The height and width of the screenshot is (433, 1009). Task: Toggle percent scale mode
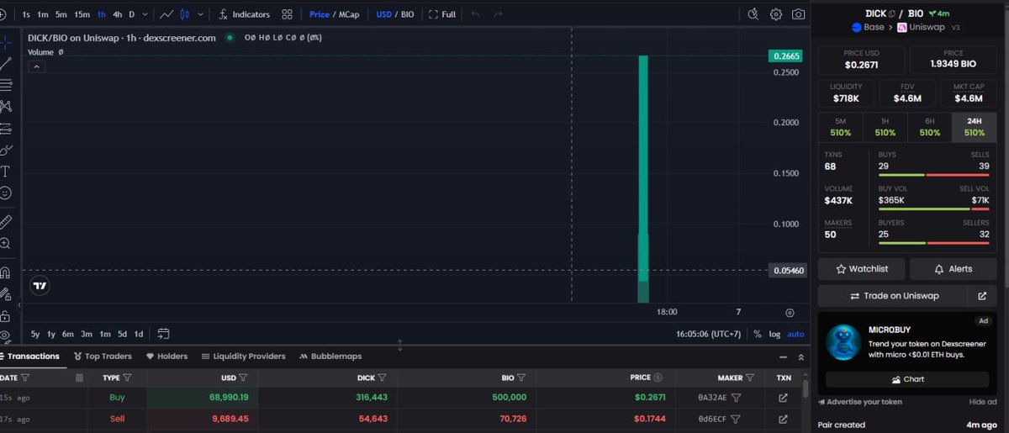pyautogui.click(x=758, y=334)
